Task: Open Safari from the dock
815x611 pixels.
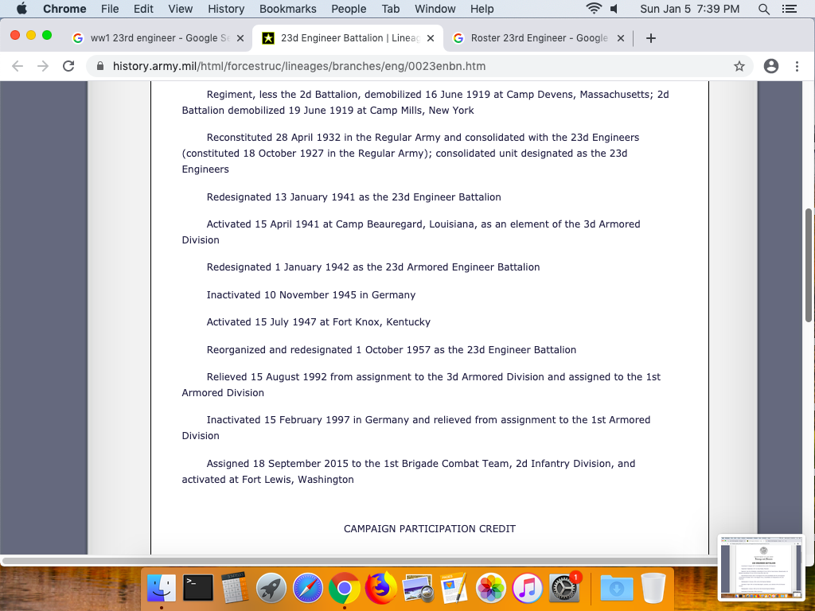Action: pyautogui.click(x=307, y=589)
